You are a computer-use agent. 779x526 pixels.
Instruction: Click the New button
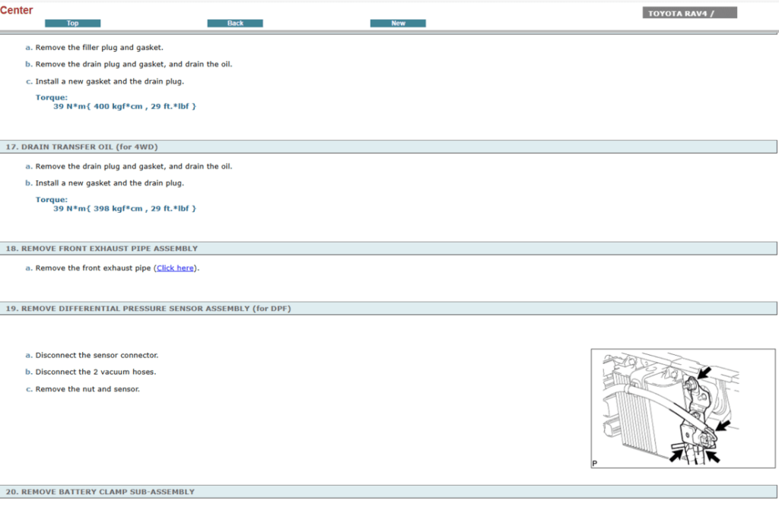click(x=398, y=24)
